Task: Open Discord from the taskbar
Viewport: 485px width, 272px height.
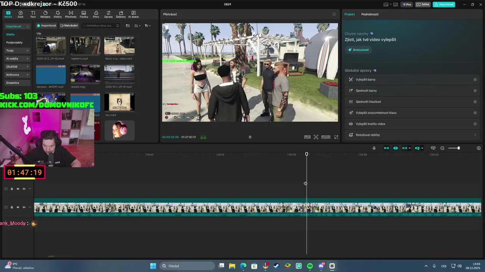Action: (321, 266)
